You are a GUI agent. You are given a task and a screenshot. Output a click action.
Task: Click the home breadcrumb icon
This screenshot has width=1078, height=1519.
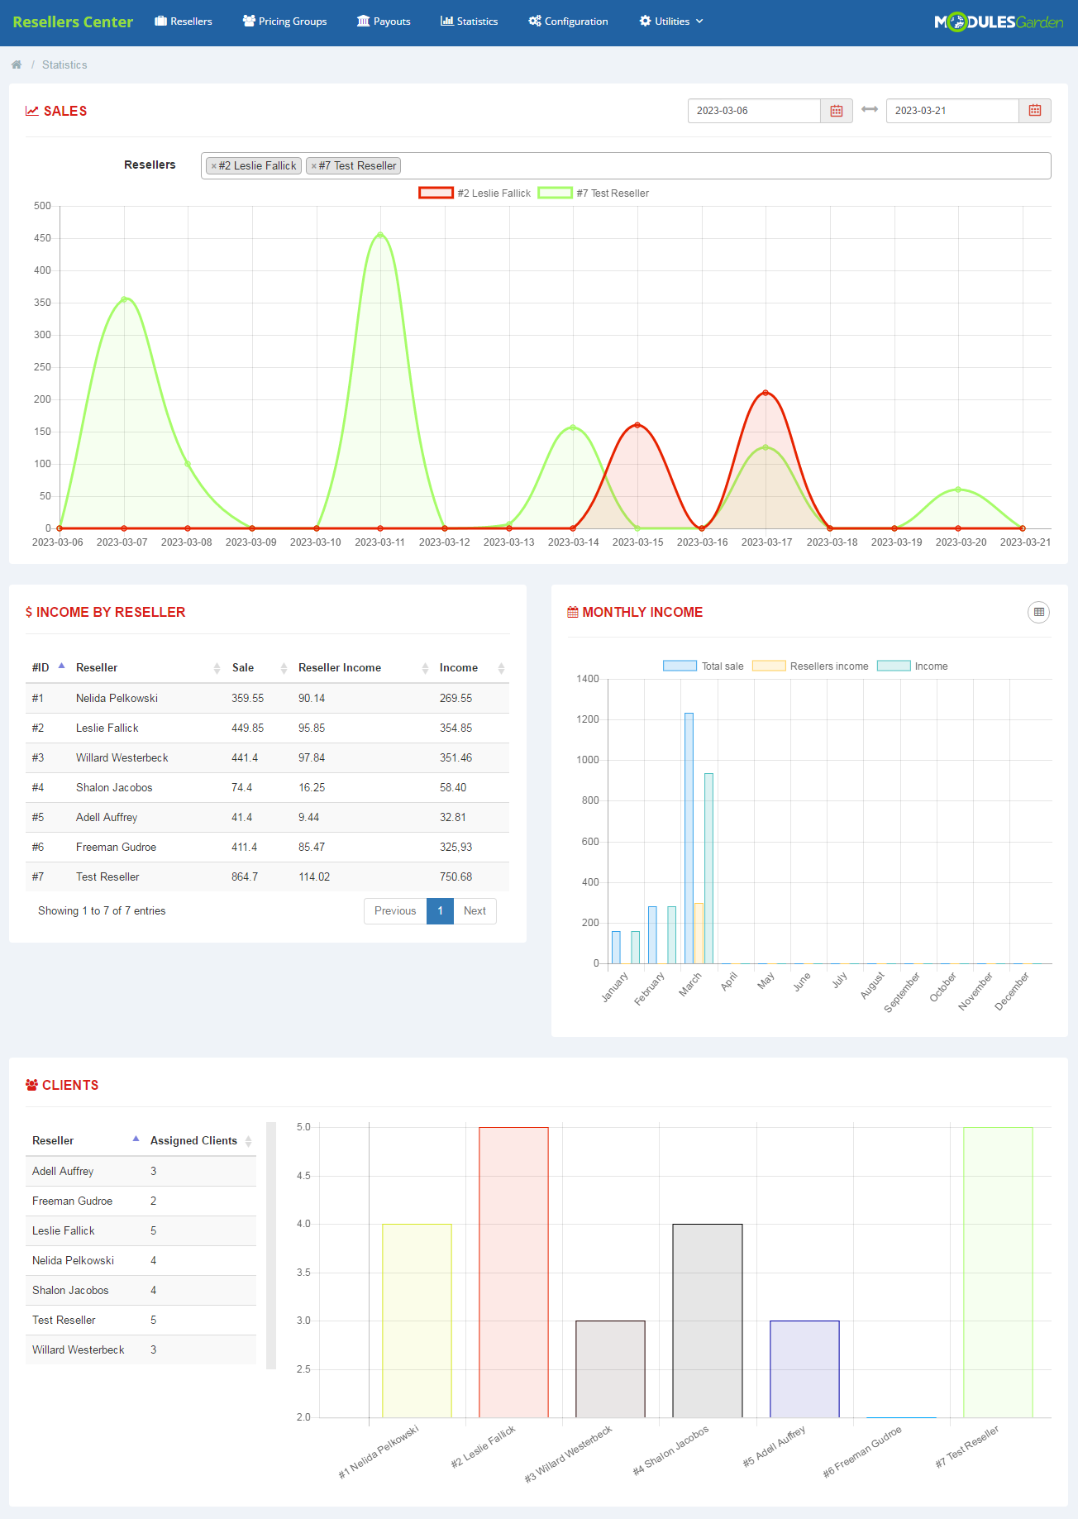click(17, 64)
